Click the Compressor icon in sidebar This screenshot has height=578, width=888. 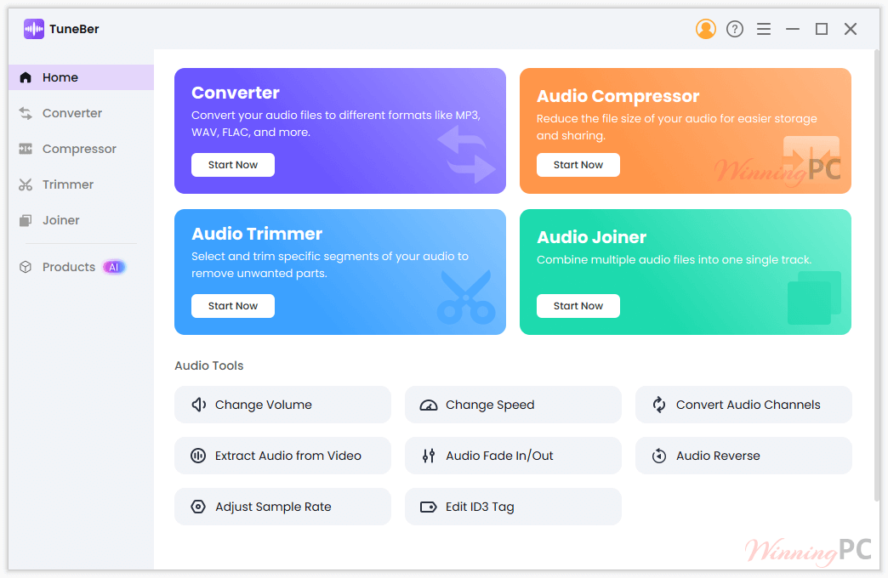[26, 149]
